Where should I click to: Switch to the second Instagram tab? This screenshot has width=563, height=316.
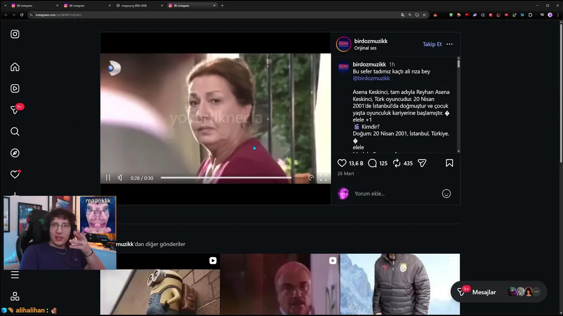[88, 6]
